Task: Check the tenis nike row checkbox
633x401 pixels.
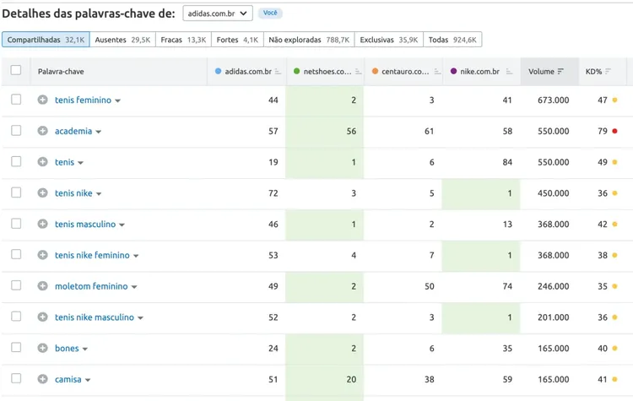Action: click(x=16, y=192)
